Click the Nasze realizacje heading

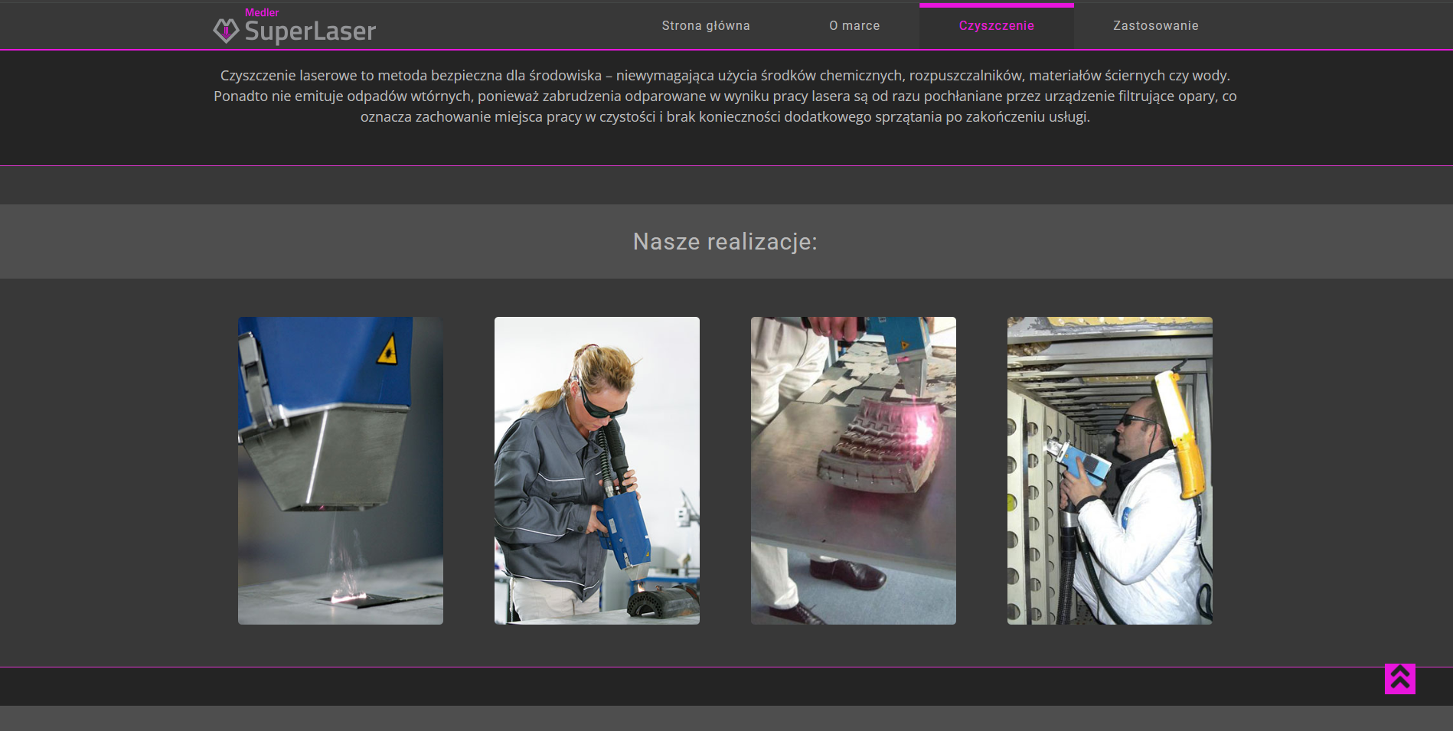725,242
